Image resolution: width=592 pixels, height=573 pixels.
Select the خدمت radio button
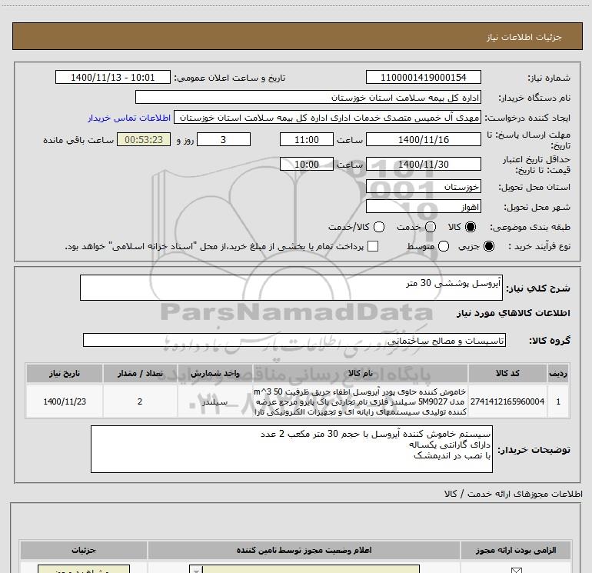click(x=431, y=227)
